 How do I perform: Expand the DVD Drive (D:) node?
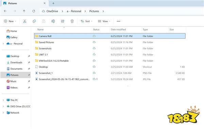(3, 106)
